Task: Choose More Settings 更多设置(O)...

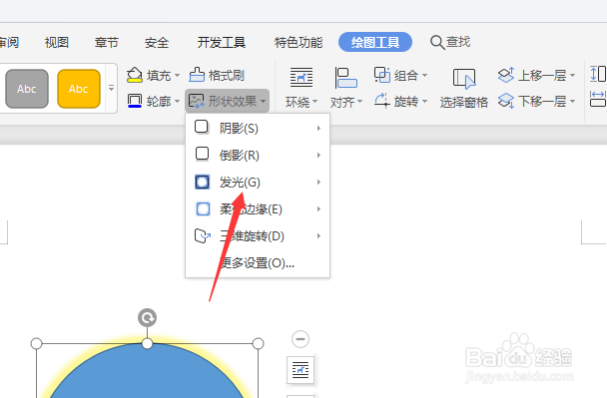Action: coord(258,263)
